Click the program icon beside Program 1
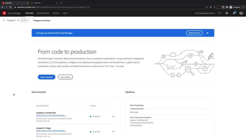Screen dimensions: 246x138 4,20
